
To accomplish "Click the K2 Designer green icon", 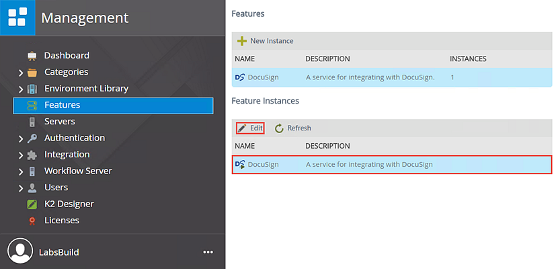I will [32, 204].
